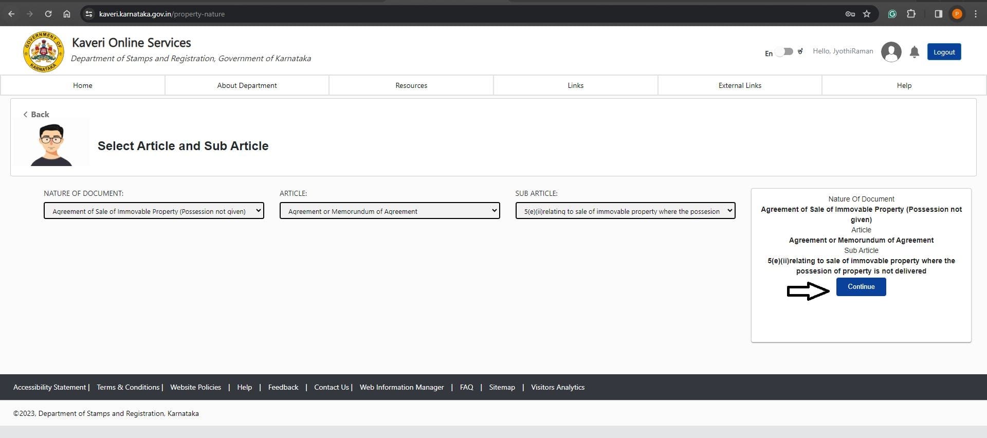
Task: Go to browser home page
Action: point(67,14)
